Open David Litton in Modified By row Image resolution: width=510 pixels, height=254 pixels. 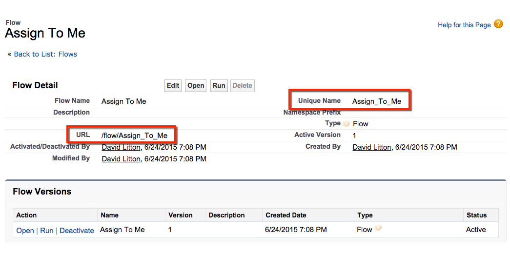click(121, 158)
